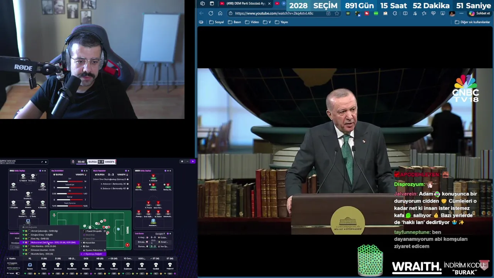Click the red Vansfk badge on the pitch
Screen dimensions: 494x278
(x=127, y=245)
